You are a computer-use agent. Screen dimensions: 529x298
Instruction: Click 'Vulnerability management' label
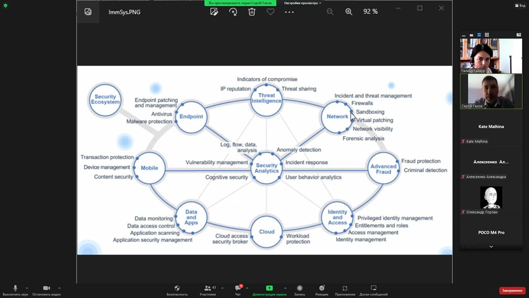coord(217,163)
